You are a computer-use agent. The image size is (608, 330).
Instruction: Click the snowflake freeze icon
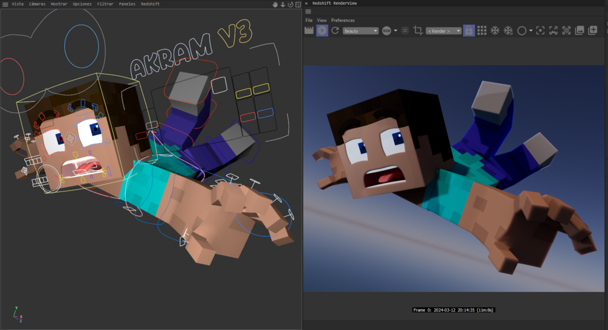tap(495, 31)
